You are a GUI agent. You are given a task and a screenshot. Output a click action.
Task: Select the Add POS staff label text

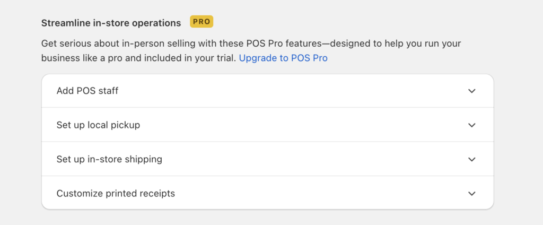(x=87, y=91)
